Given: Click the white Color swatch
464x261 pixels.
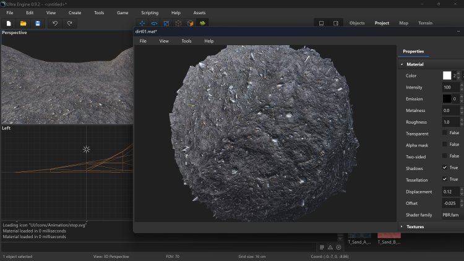Looking at the screenshot, I should click(x=447, y=75).
